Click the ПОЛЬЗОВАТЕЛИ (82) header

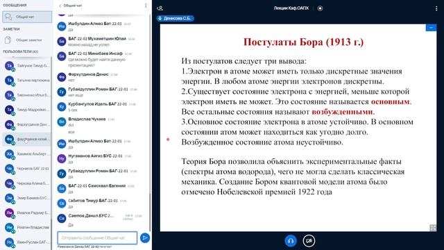click(x=20, y=51)
